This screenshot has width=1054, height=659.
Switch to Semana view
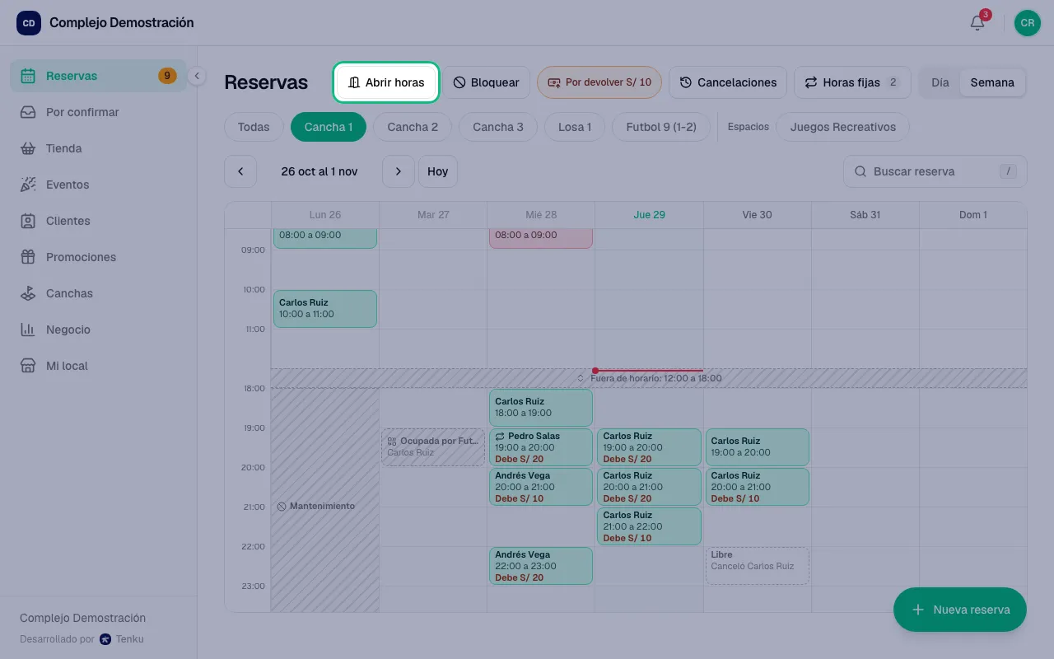tap(992, 82)
